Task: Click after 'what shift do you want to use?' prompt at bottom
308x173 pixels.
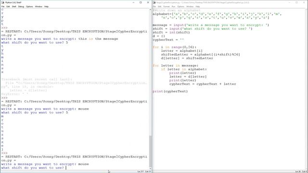Action: [x=66, y=168]
